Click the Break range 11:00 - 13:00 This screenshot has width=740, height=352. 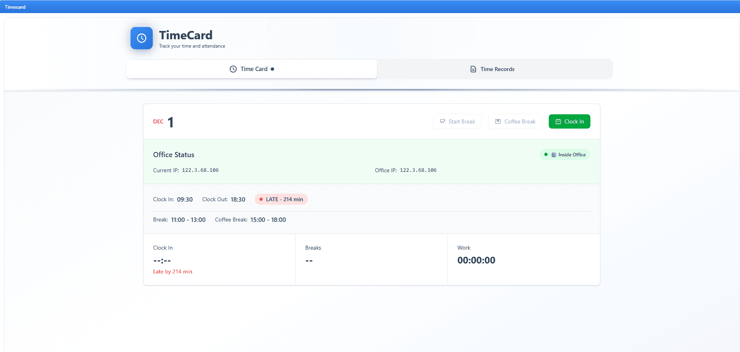(x=188, y=220)
